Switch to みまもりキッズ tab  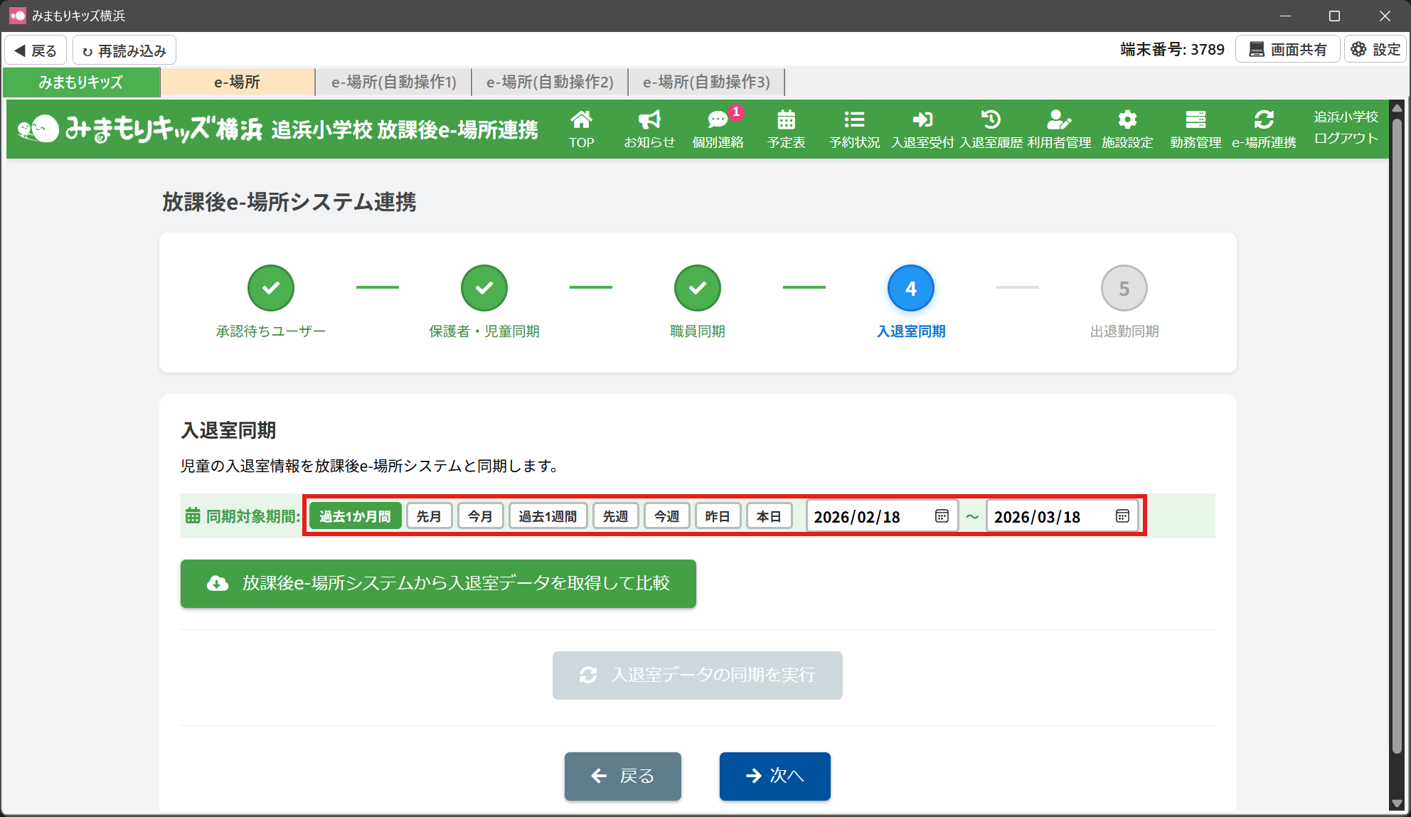81,82
